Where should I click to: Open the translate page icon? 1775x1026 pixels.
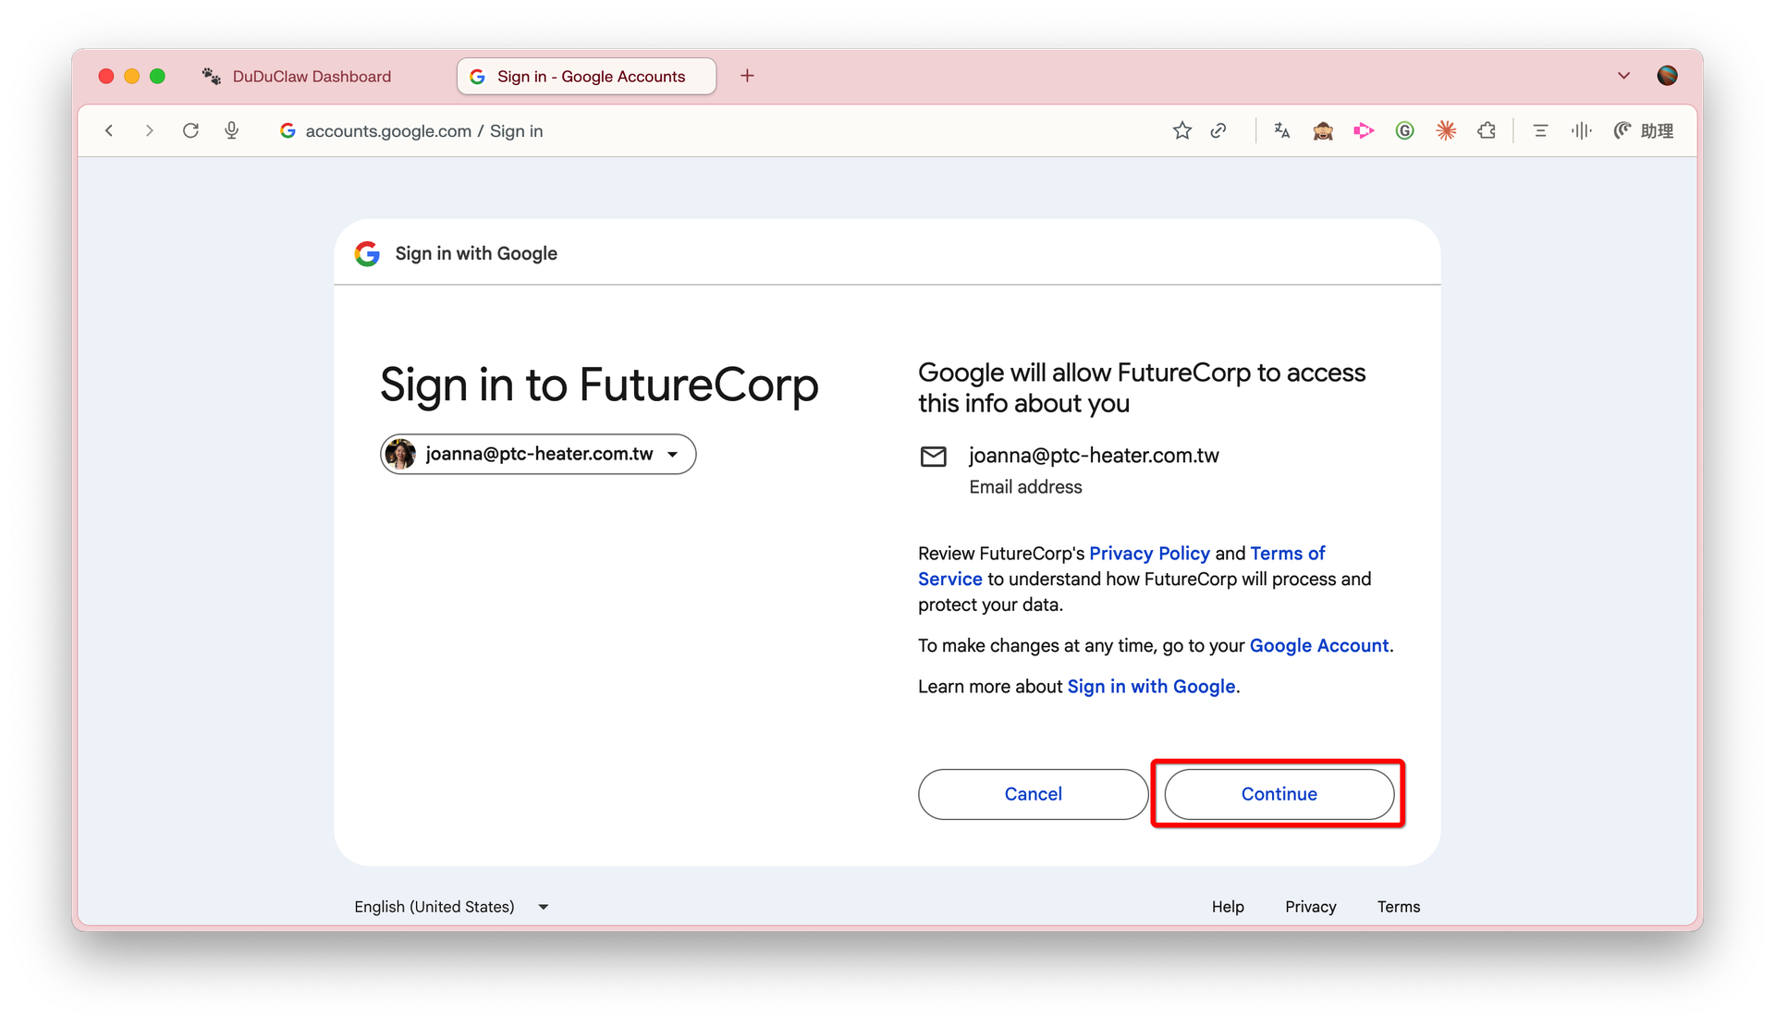pos(1281,130)
